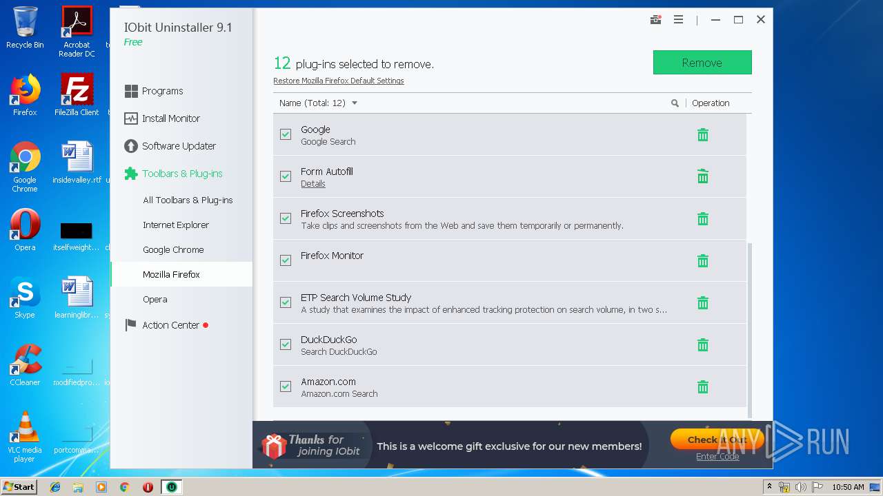
Task: Uncheck the Form Autofill checkbox
Action: point(286,176)
